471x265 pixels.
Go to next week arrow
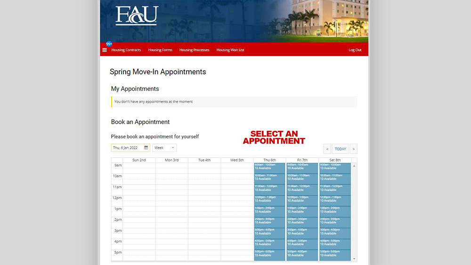[x=353, y=149]
